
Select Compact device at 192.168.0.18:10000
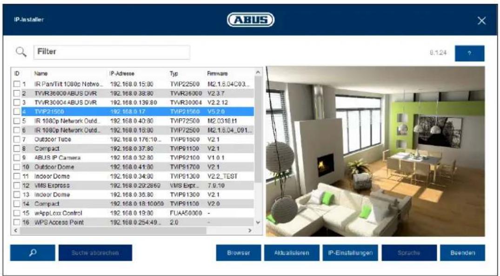click(x=134, y=204)
